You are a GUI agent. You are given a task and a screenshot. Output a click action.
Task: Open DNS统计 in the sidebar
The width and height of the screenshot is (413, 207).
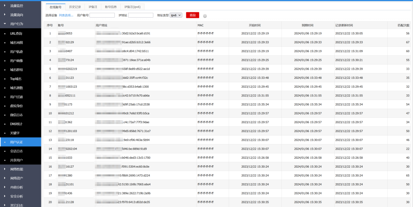click(21, 124)
